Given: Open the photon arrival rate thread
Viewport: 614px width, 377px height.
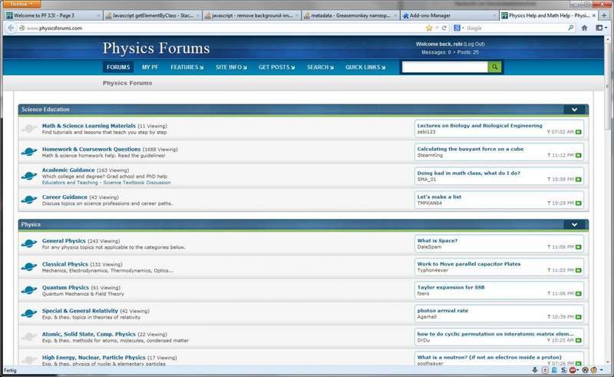Looking at the screenshot, I should 443,311.
